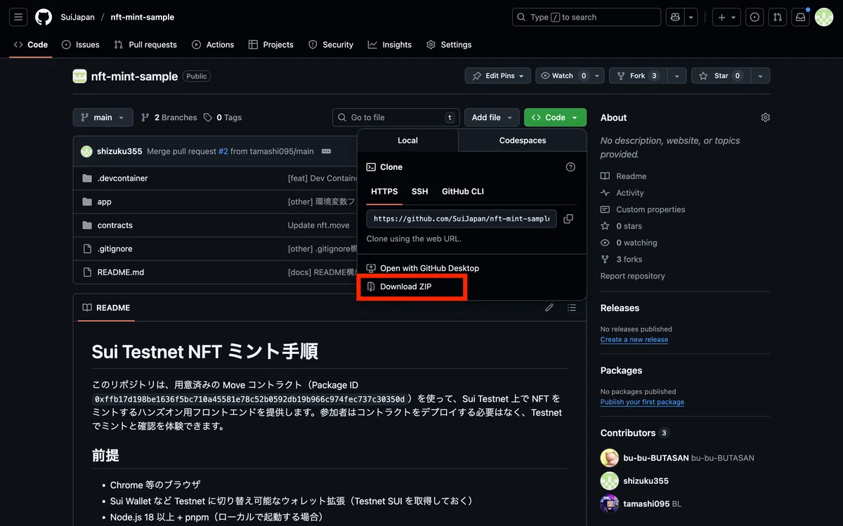View the 2 Branches link
Screen dimensions: 843x526
(x=169, y=117)
